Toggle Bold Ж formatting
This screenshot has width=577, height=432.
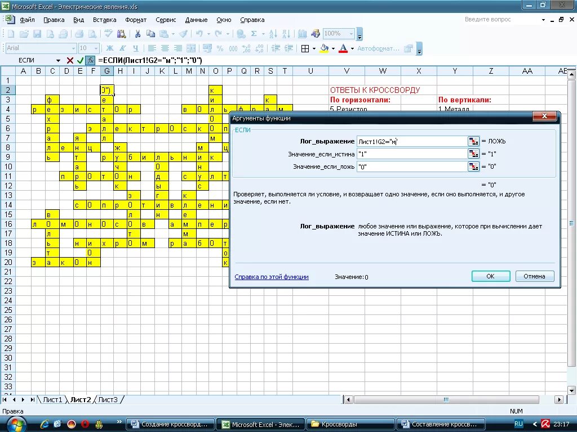point(110,48)
